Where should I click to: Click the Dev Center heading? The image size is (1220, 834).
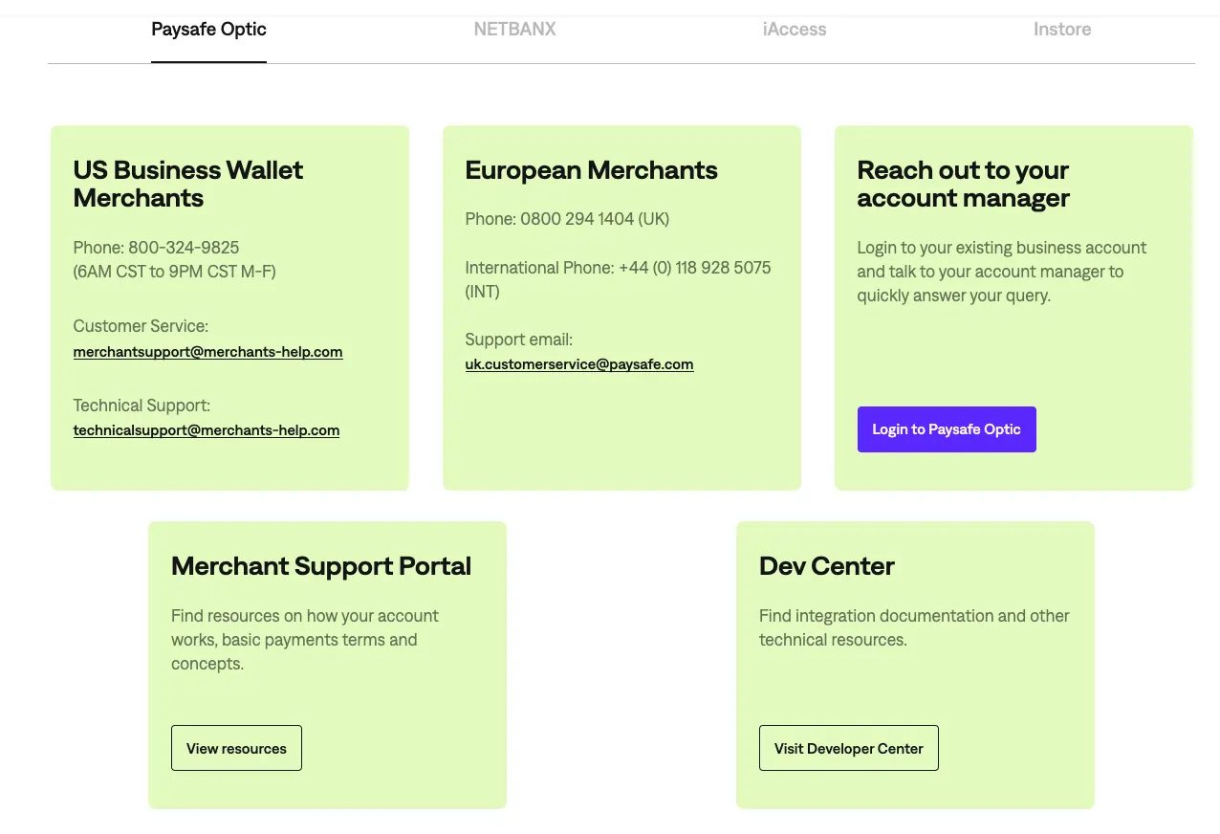coord(827,566)
